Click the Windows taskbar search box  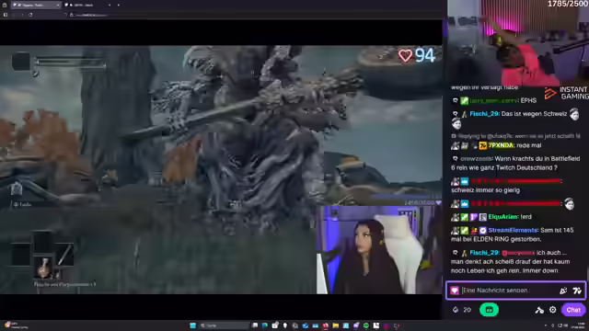(x=224, y=325)
